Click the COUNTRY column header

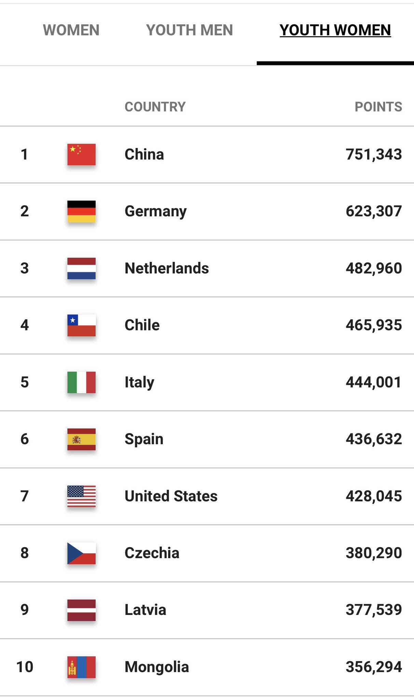pos(155,107)
